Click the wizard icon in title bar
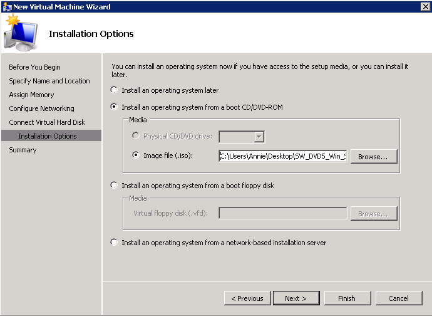The image size is (432, 316). [6, 6]
